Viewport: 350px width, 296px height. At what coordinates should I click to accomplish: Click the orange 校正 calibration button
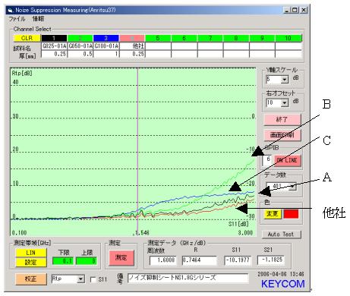coord(31,279)
